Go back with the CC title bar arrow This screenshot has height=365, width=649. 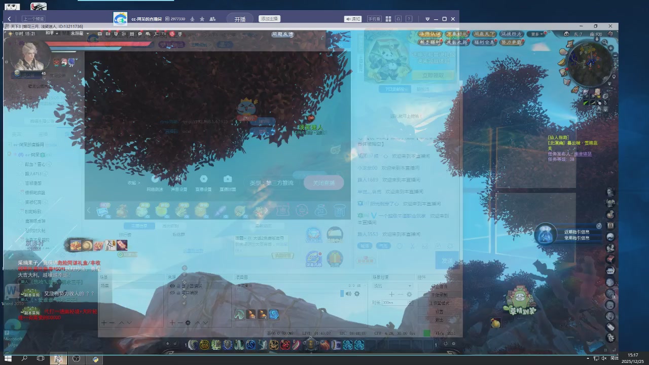pos(9,19)
